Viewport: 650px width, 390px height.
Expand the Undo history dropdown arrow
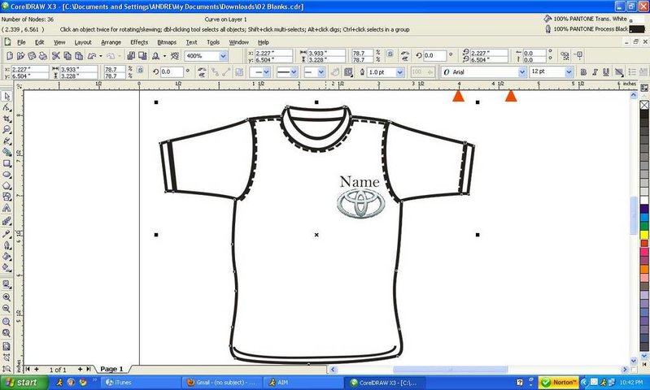coord(101,56)
